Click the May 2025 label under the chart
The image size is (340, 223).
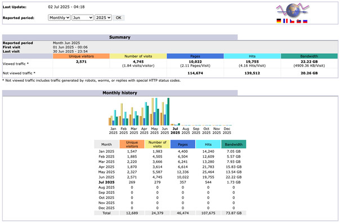click(154, 131)
